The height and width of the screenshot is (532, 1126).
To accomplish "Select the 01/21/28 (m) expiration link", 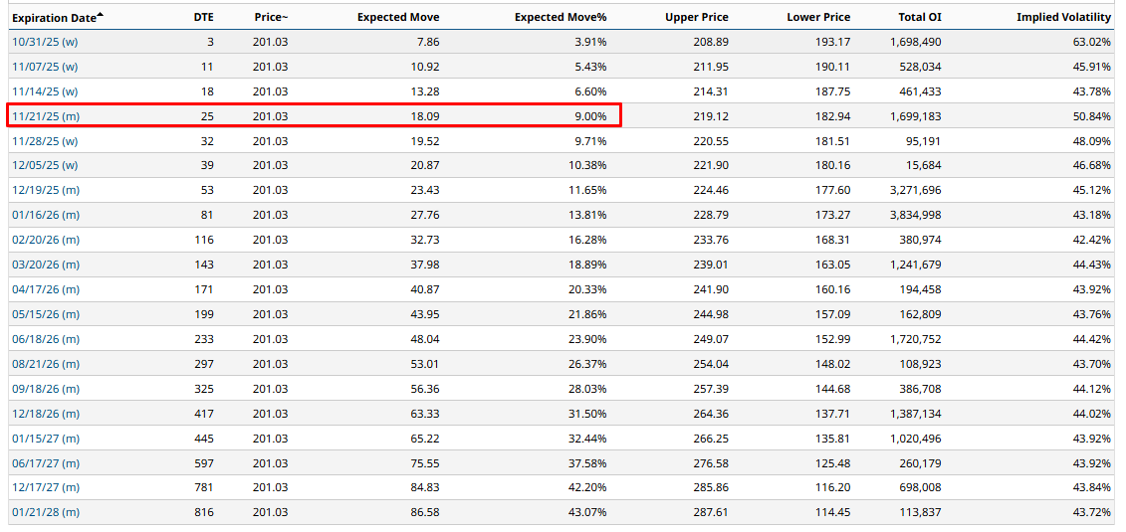I will [46, 512].
